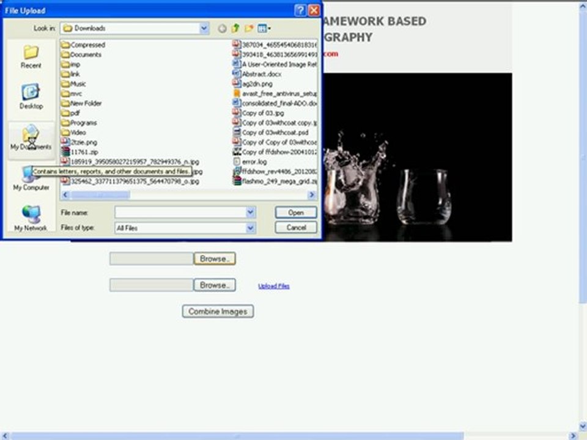Select the Abstract.docx file

point(257,74)
